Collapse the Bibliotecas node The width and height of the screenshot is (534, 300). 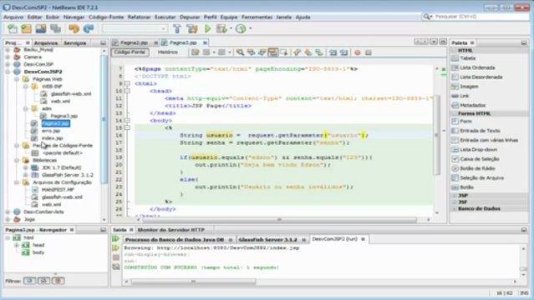pos(17,160)
